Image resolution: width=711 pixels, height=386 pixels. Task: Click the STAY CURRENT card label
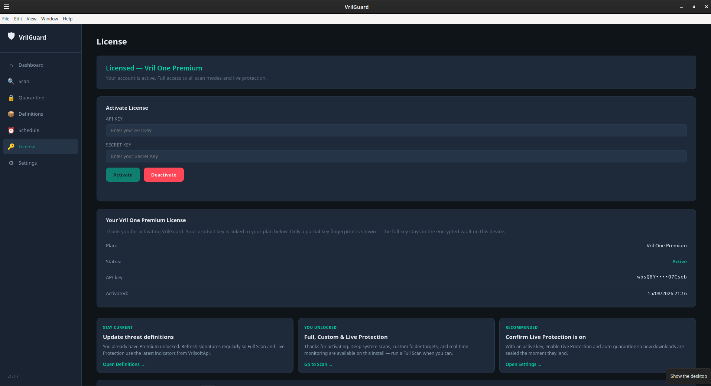tap(118, 327)
